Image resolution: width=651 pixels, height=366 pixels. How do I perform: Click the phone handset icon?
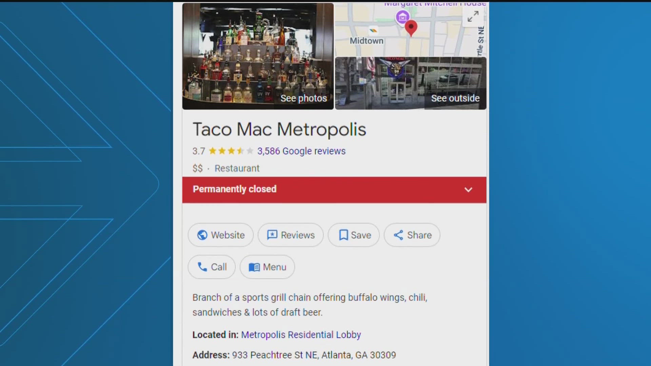tap(202, 267)
